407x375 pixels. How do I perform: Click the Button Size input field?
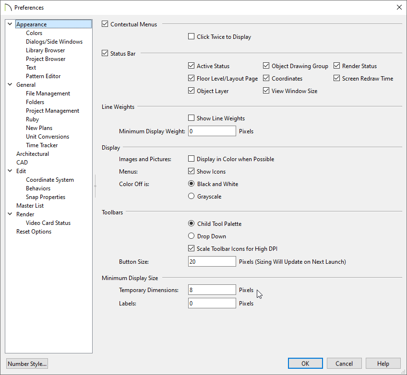pyautogui.click(x=212, y=261)
